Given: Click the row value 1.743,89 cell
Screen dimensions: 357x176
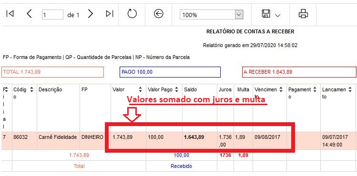Looking at the screenshot, I should coord(122,137).
